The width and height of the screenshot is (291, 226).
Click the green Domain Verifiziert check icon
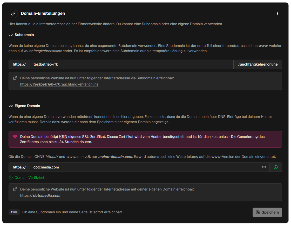coord(11,178)
